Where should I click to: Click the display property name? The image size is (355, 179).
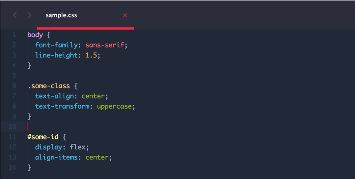click(x=49, y=147)
